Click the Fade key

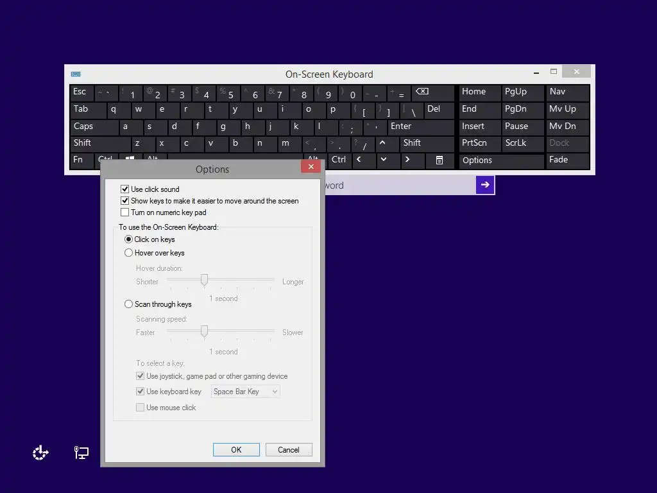[567, 160]
